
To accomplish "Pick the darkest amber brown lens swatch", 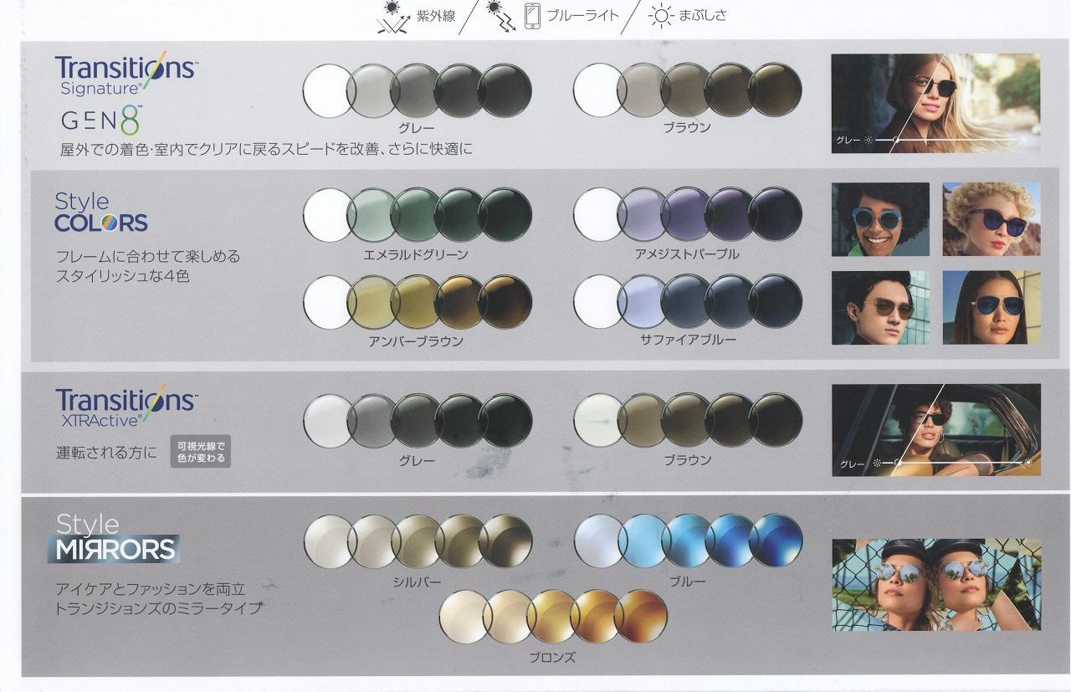I will pyautogui.click(x=505, y=302).
